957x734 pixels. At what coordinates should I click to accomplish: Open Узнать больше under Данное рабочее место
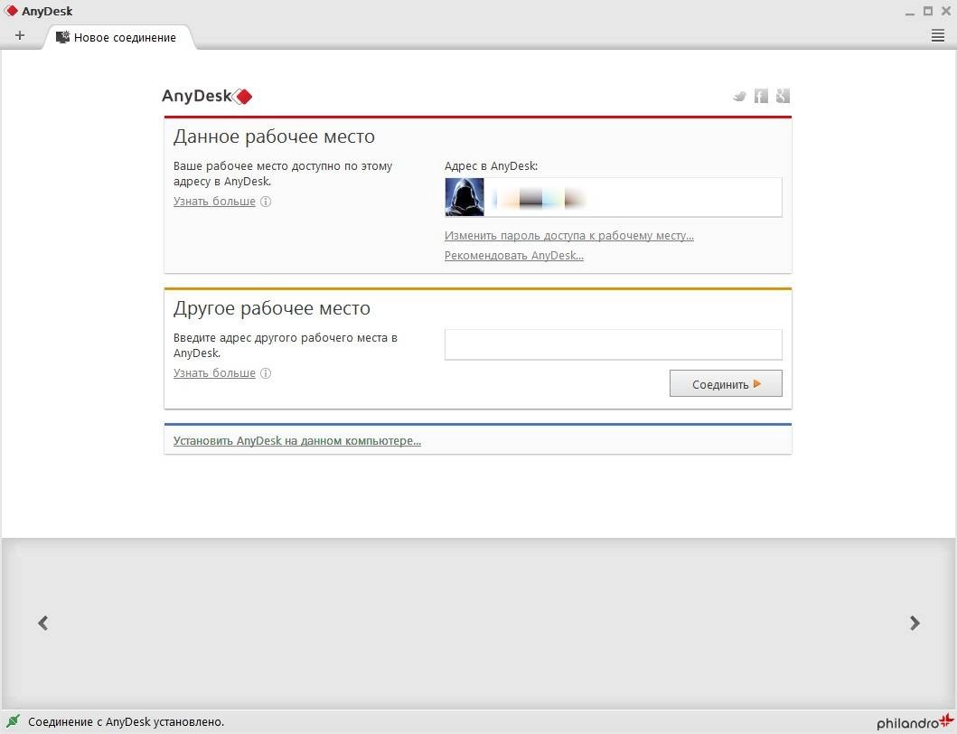[x=214, y=201]
